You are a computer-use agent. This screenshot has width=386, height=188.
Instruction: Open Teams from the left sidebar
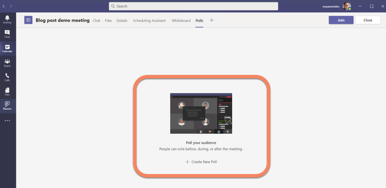tap(7, 63)
